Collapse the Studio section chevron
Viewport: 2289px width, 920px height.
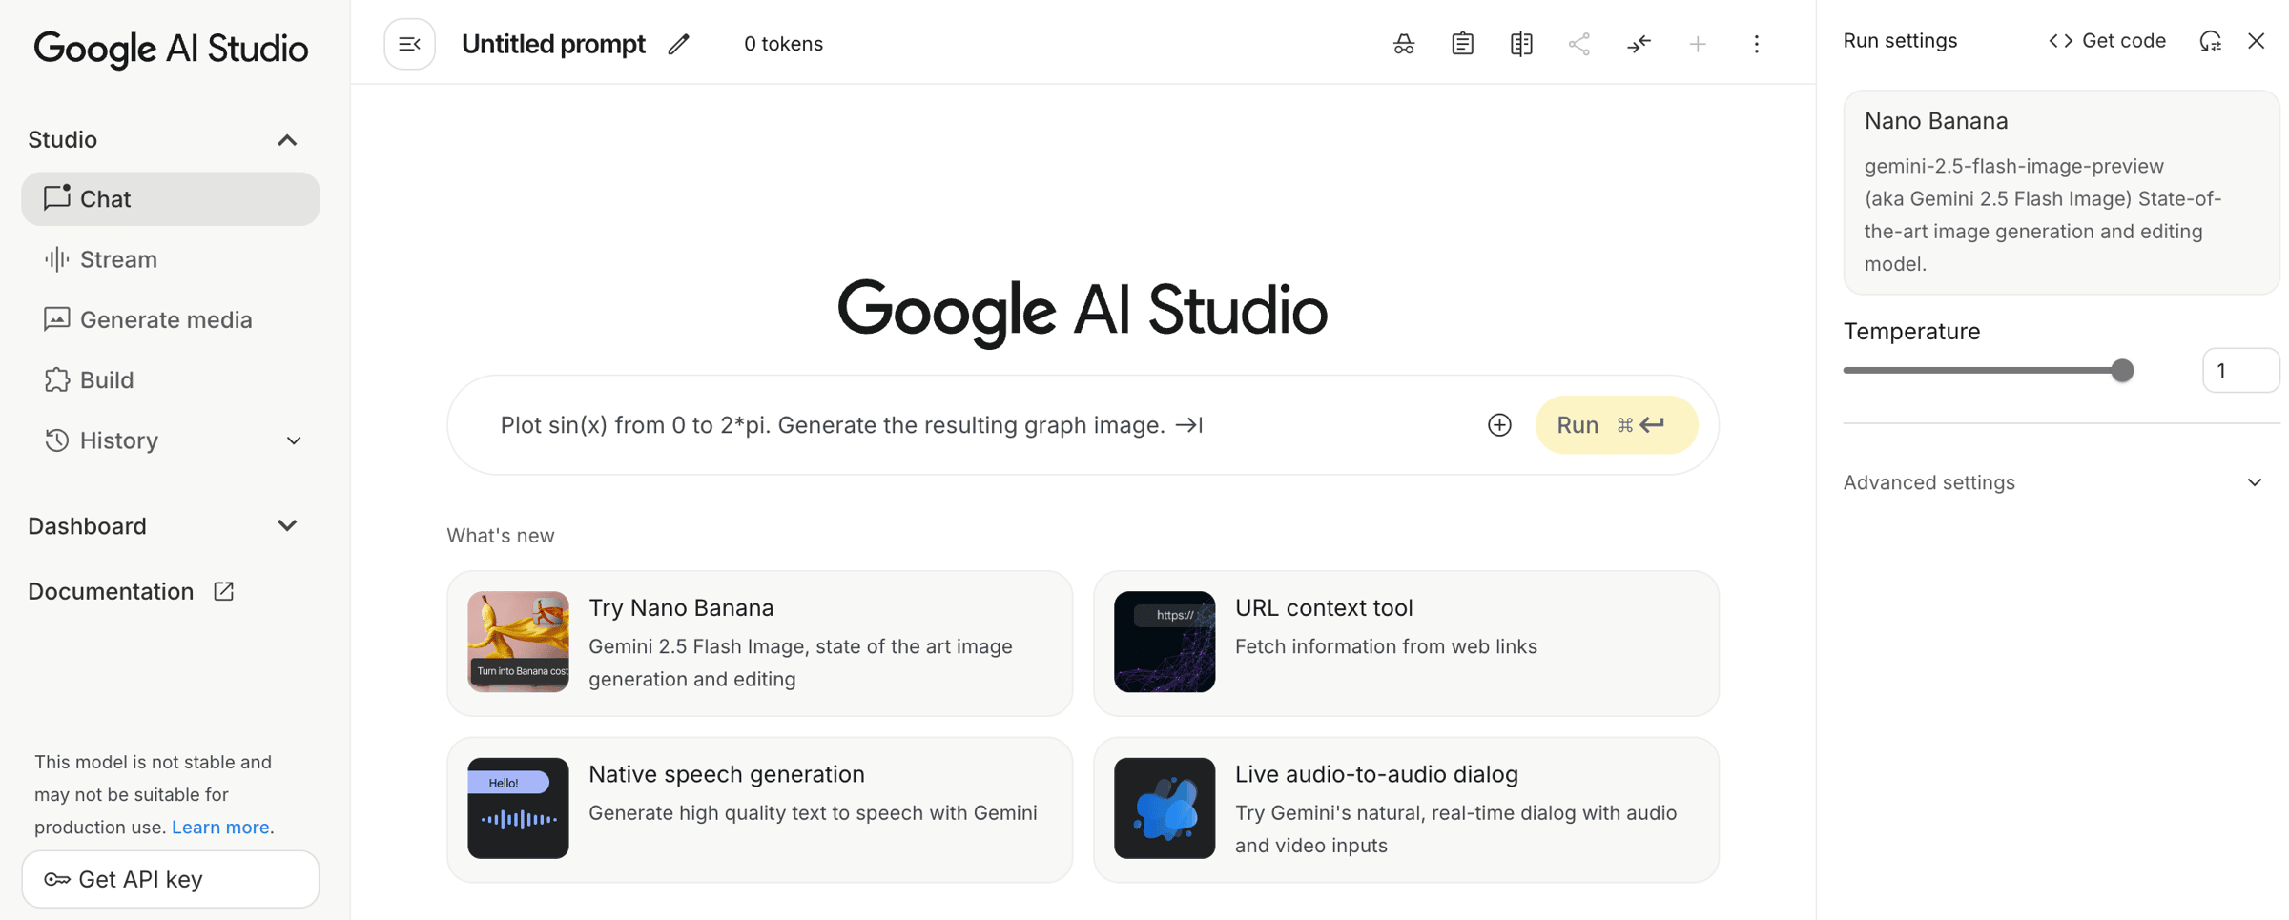pyautogui.click(x=287, y=140)
